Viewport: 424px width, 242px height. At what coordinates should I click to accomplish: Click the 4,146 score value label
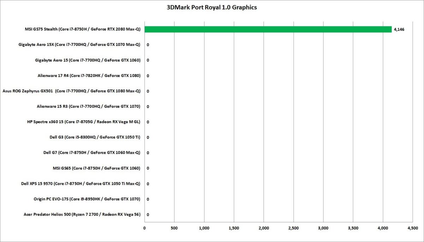pos(399,30)
